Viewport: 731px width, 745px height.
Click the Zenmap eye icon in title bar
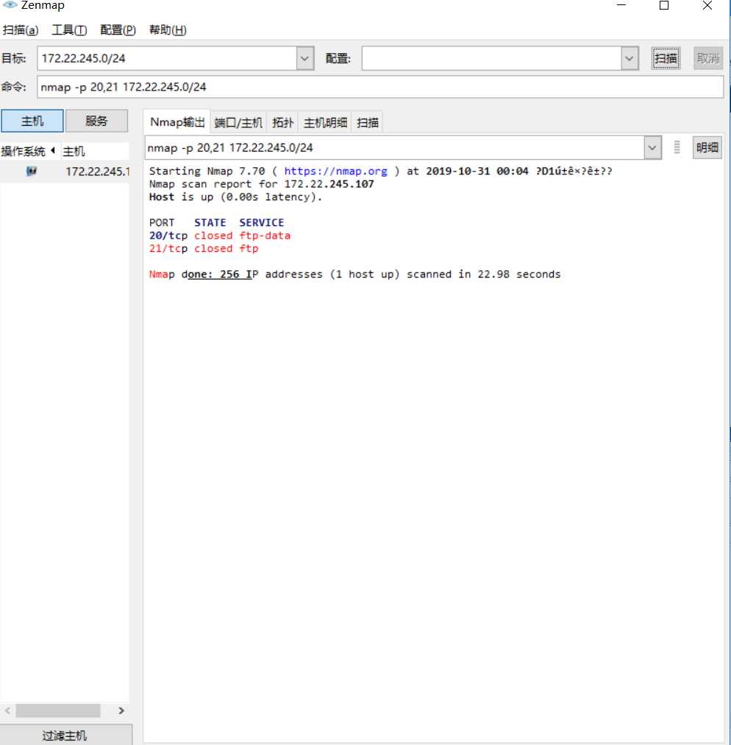10,4
